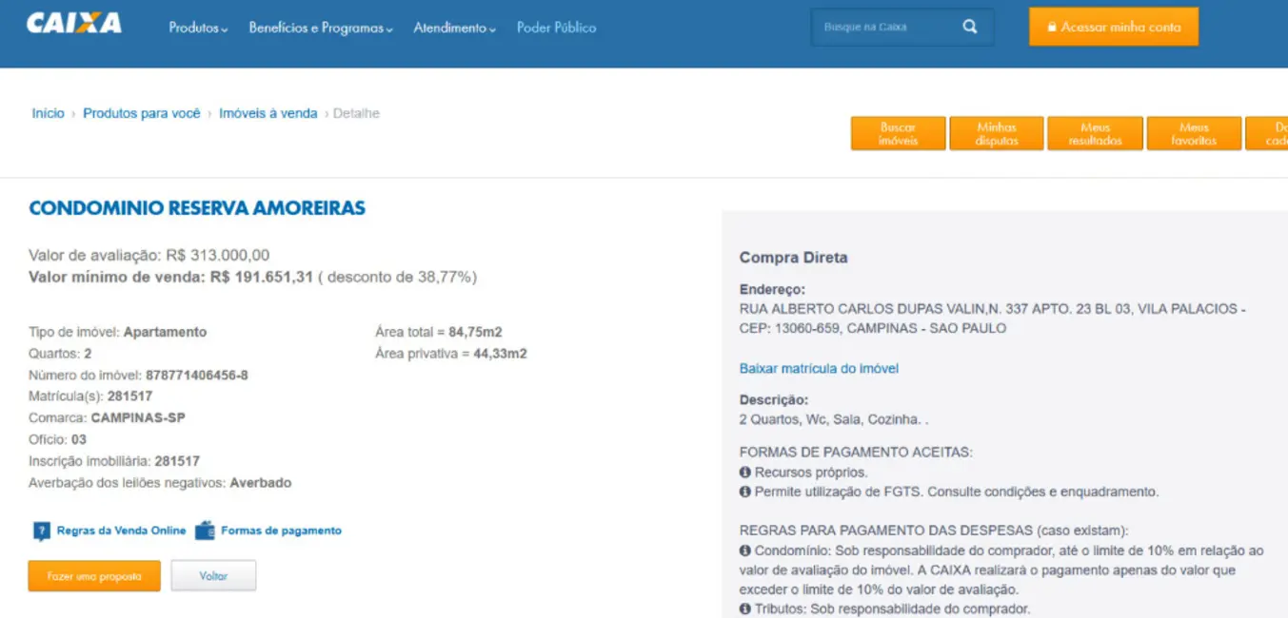Screen dimensions: 1288x618
Task: Select the Buscar imóveis tab
Action: (x=898, y=134)
